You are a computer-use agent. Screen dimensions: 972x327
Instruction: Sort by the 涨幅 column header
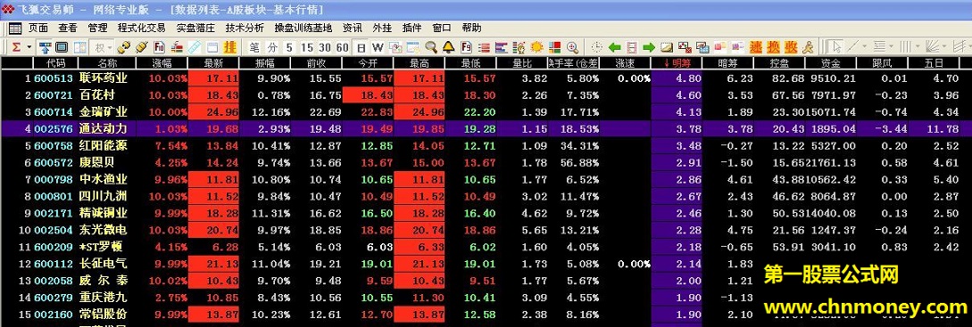162,63
